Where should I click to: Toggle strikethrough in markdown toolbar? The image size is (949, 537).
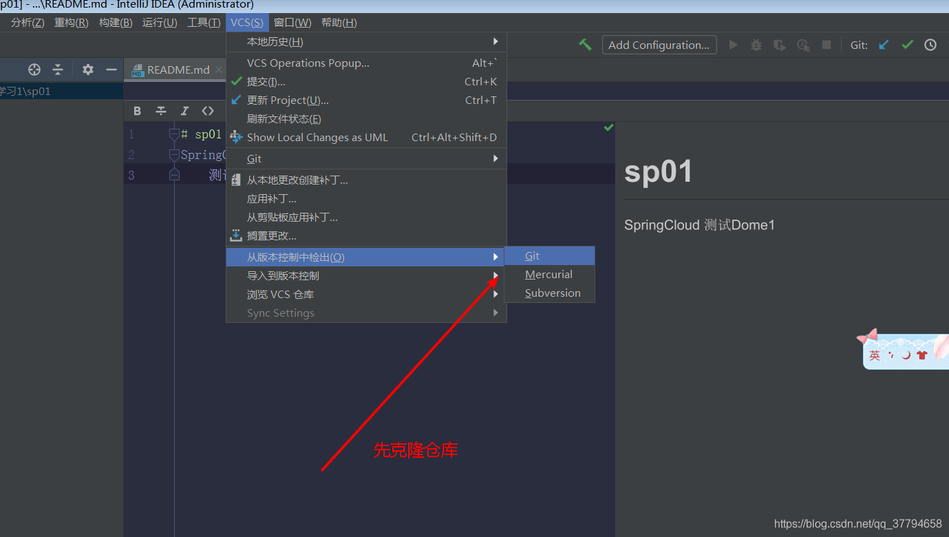click(161, 111)
